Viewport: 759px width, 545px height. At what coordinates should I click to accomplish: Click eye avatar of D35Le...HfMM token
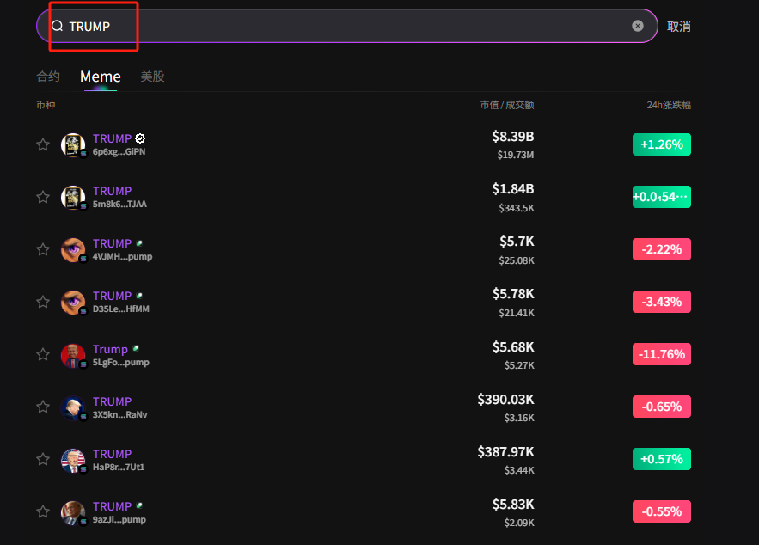[x=73, y=302]
